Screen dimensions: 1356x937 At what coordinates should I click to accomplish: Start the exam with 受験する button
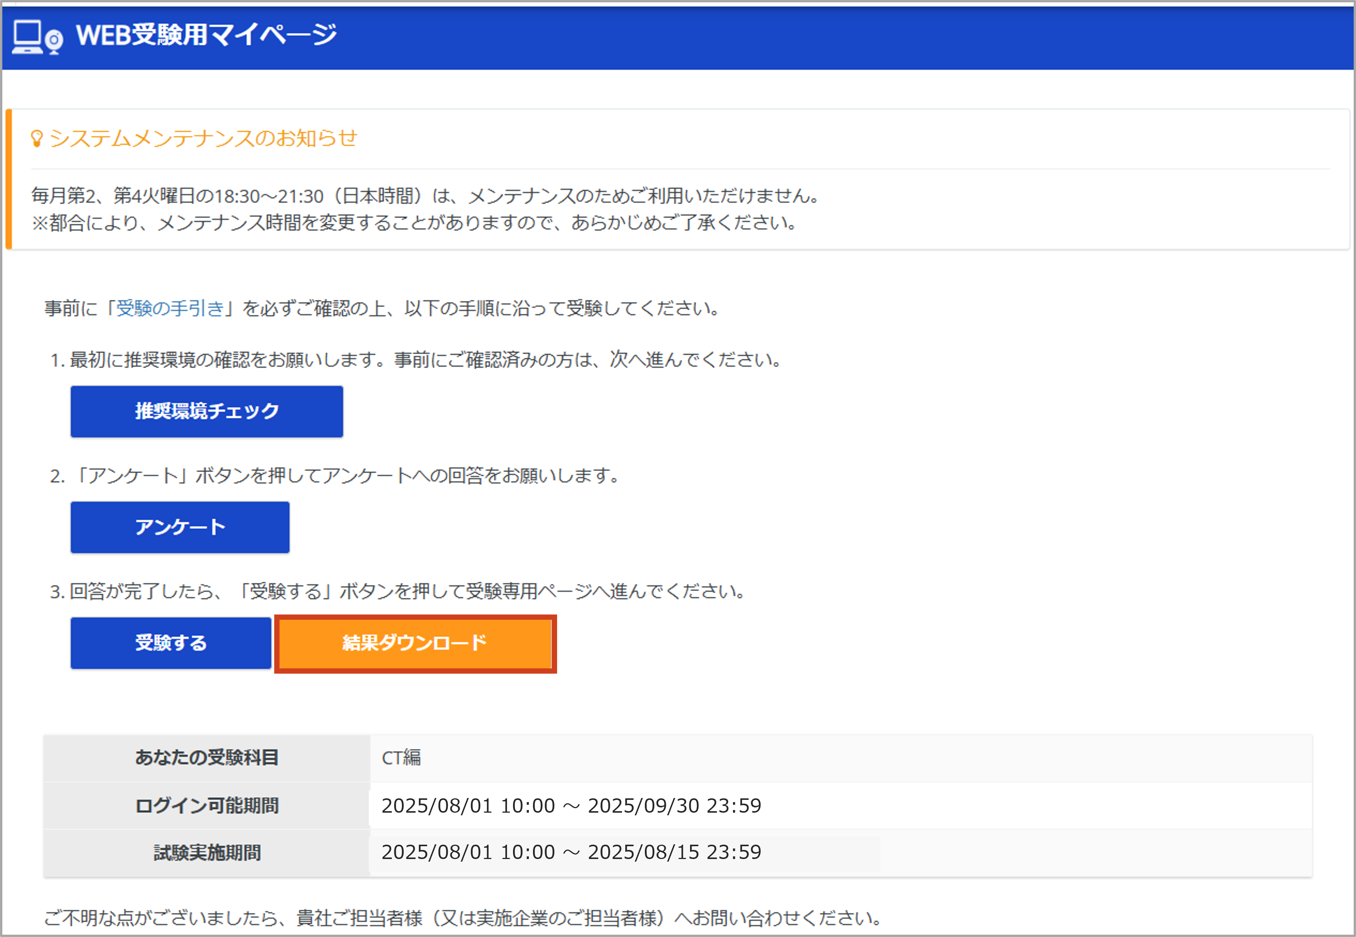coord(171,643)
